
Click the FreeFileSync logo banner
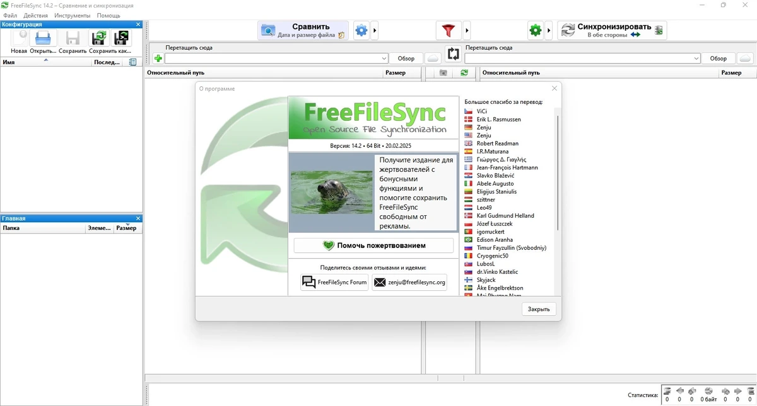coord(374,118)
